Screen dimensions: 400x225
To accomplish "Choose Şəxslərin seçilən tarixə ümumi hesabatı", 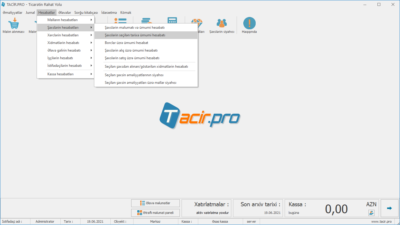I will click(135, 35).
